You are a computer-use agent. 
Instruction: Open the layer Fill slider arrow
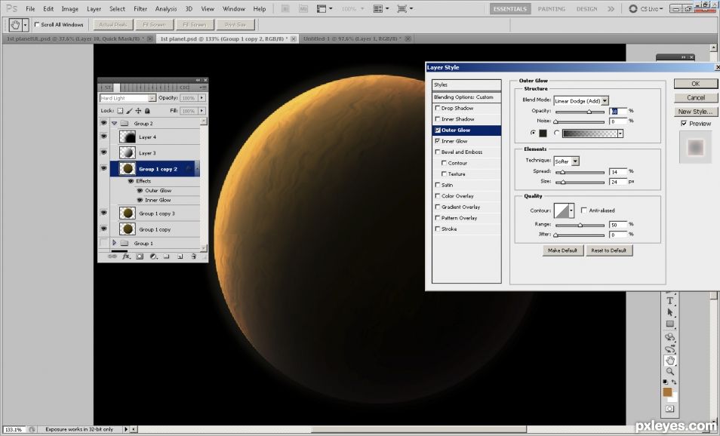(x=202, y=111)
